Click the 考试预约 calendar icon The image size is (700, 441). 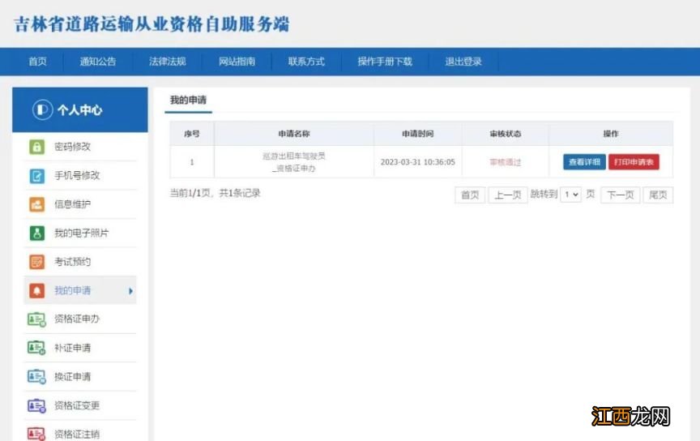(x=36, y=262)
